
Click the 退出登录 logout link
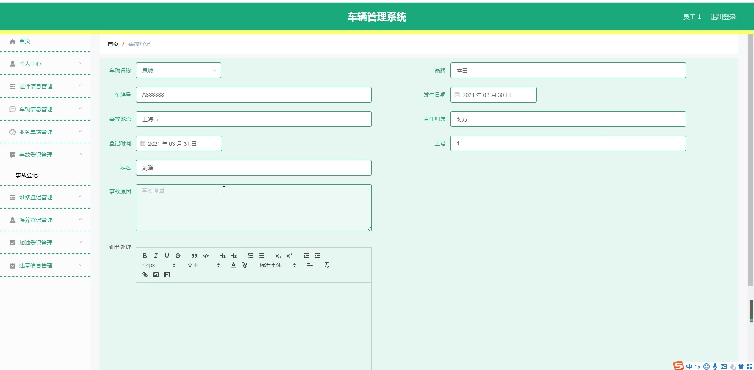pos(723,17)
